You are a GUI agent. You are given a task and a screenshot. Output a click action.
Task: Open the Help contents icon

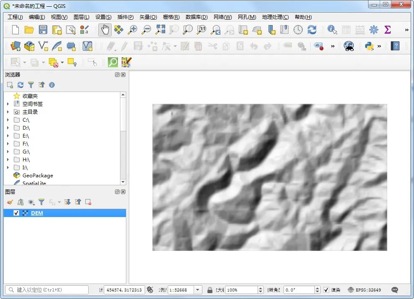[x=395, y=46]
